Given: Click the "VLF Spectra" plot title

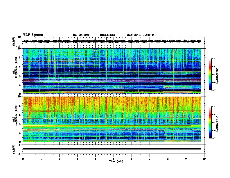Looking at the screenshot, I should click(33, 35).
